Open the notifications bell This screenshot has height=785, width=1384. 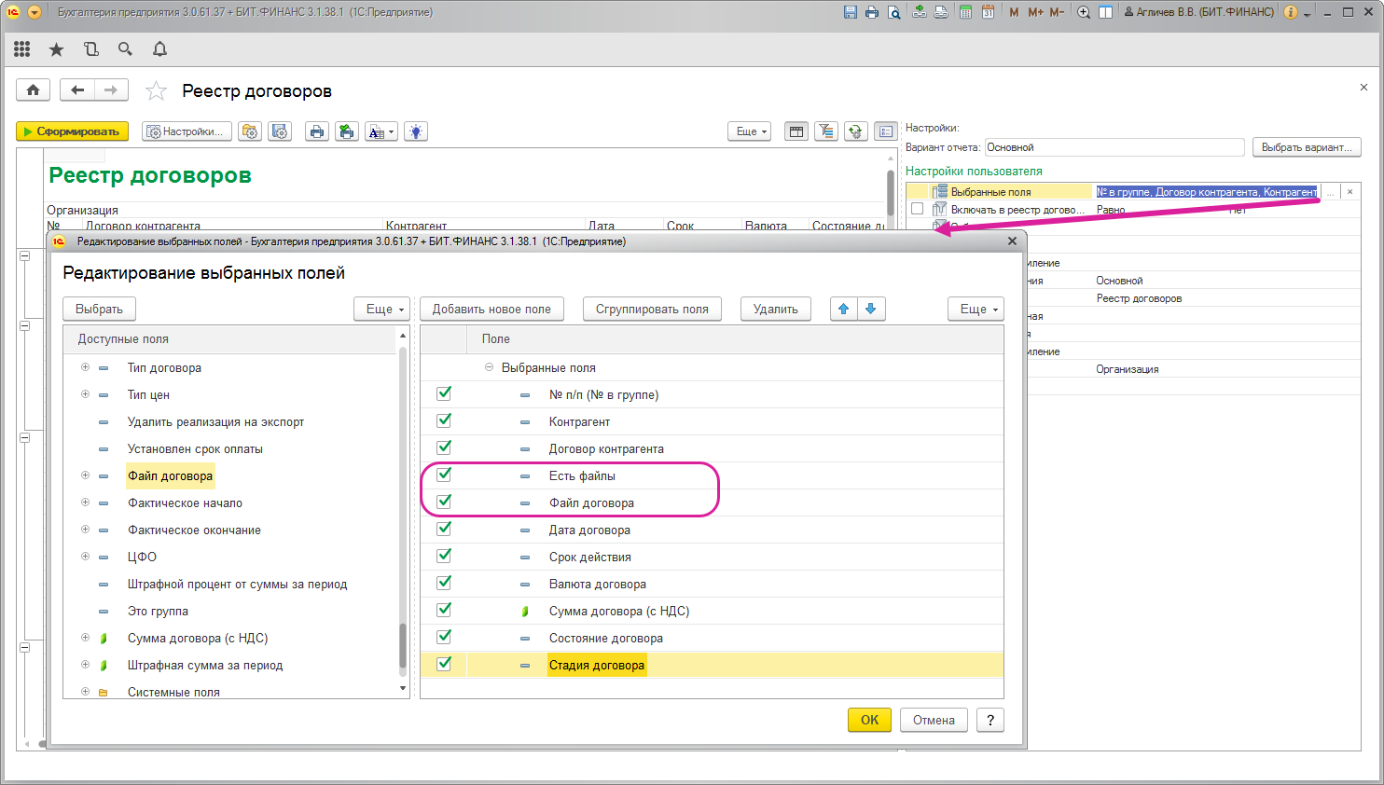159,49
